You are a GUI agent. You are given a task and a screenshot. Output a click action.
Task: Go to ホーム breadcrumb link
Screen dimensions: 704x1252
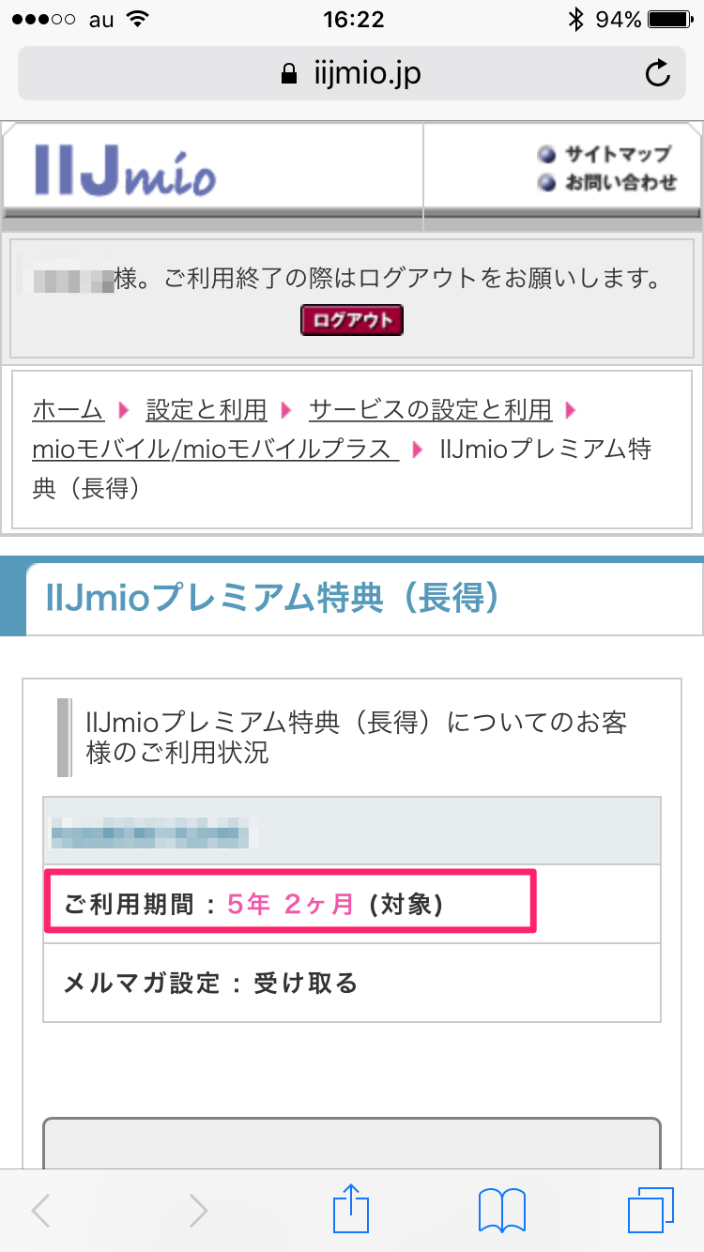pos(68,410)
